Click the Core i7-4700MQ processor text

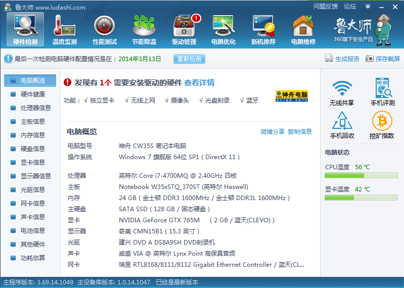pyautogui.click(x=177, y=176)
